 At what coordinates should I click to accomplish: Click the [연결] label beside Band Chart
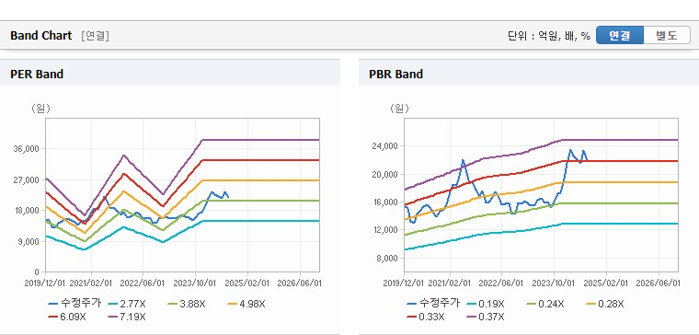96,36
